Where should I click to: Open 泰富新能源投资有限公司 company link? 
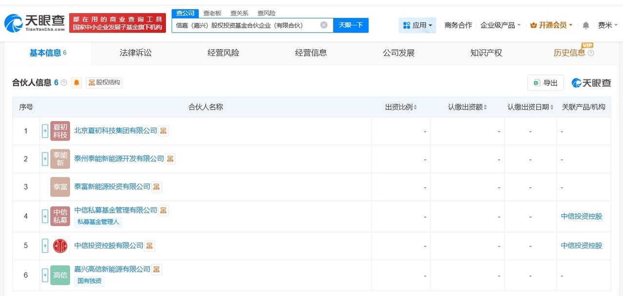(112, 186)
